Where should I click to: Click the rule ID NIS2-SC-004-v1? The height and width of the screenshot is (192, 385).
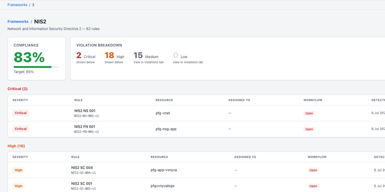84,173
